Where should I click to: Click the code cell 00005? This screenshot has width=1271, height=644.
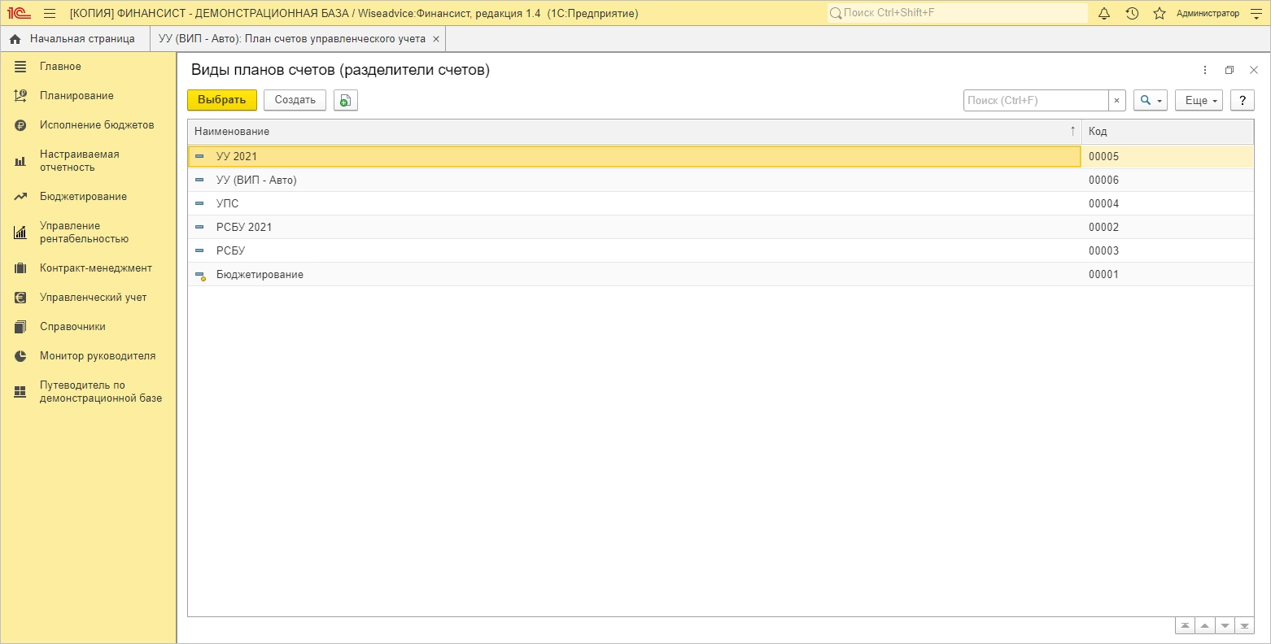[1104, 156]
